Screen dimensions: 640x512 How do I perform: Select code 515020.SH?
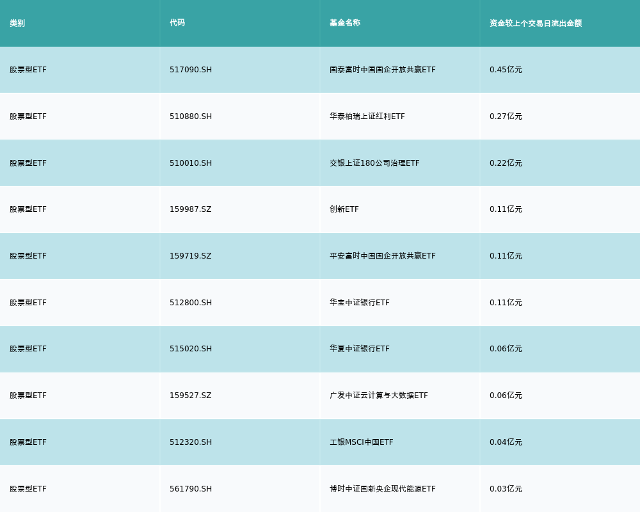coord(191,349)
